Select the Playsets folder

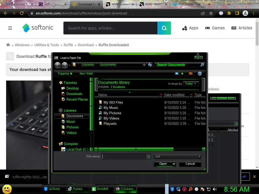(110, 124)
